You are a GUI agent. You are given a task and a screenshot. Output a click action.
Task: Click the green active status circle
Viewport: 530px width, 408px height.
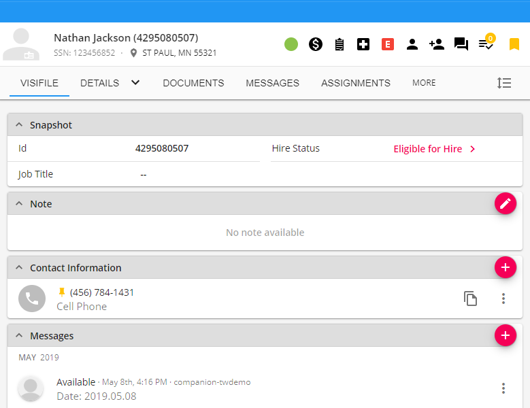click(291, 44)
